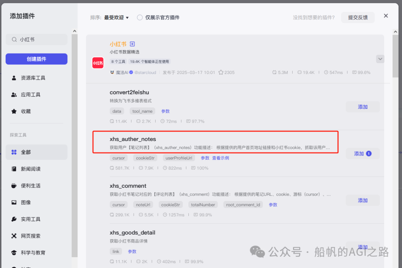Image resolution: width=402 pixels, height=268 pixels.
Task: Add the convert2feishu tool
Action: tap(363, 107)
